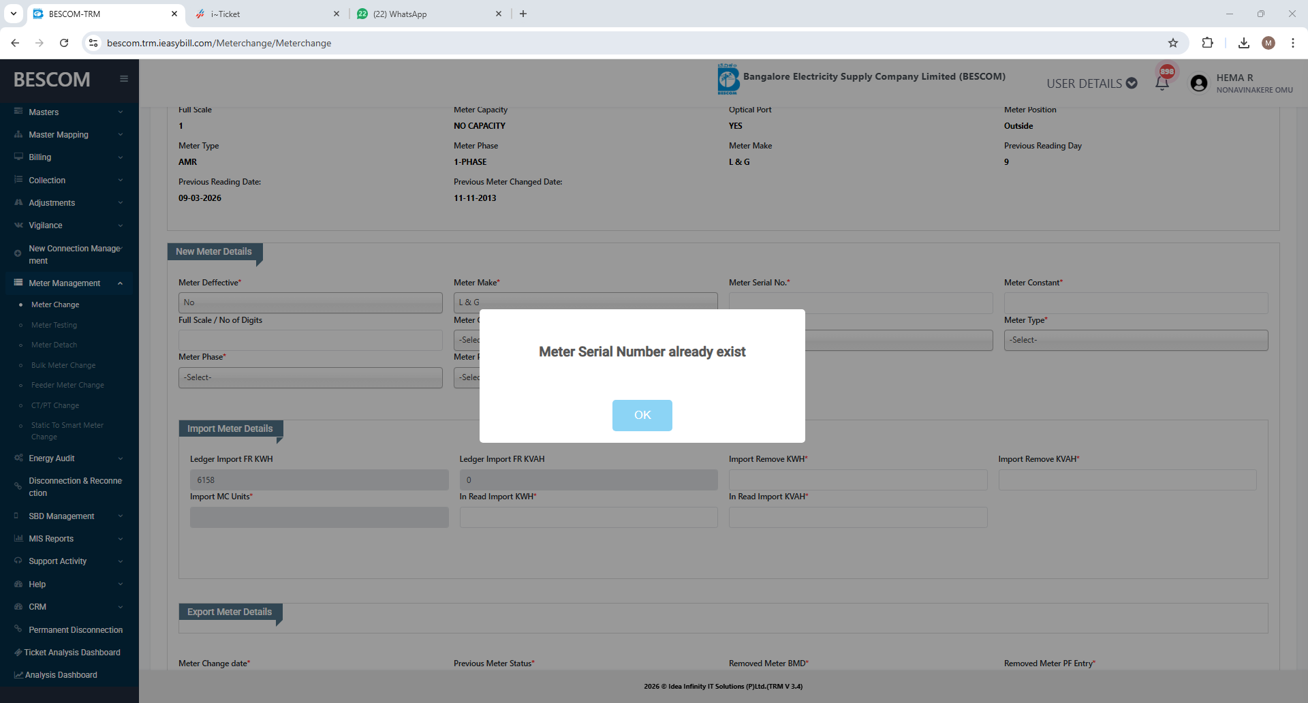Click OK in the meter serial alert

[x=642, y=415]
